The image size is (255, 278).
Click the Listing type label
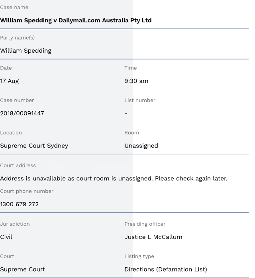[139, 256]
